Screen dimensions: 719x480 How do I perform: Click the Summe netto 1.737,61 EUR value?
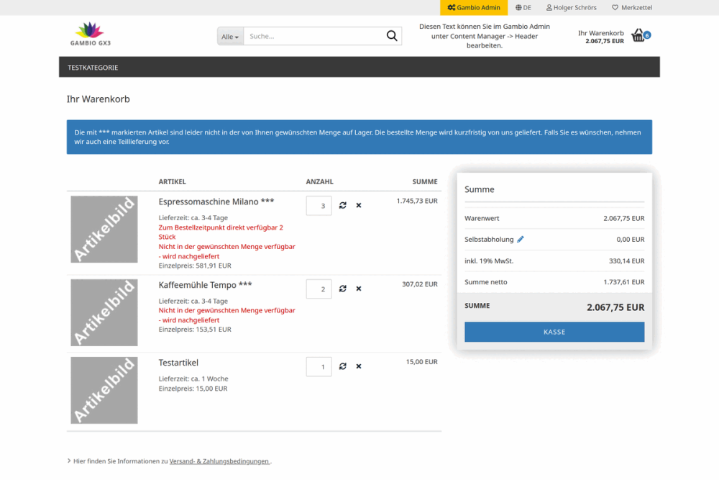[x=623, y=282]
